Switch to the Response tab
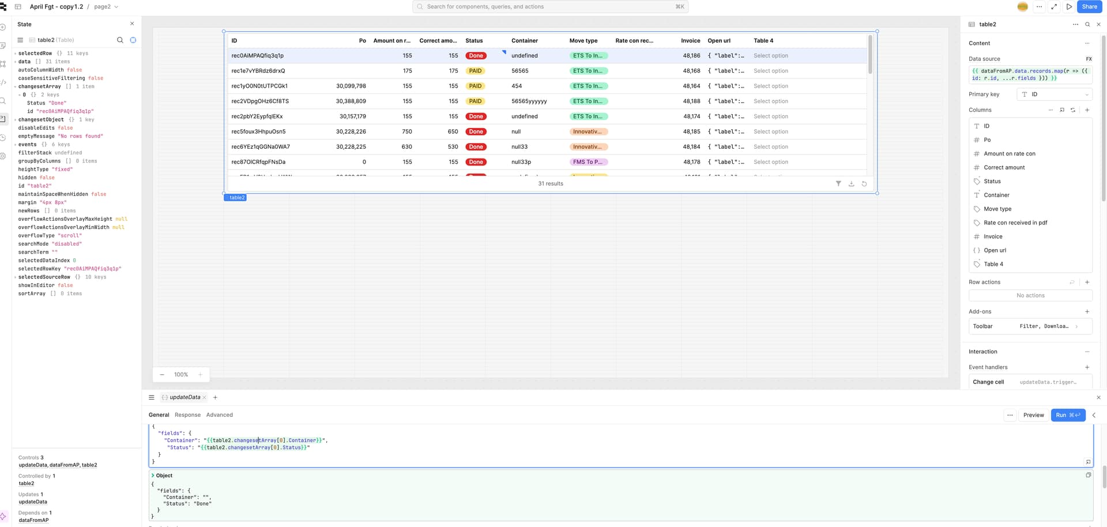 187,415
